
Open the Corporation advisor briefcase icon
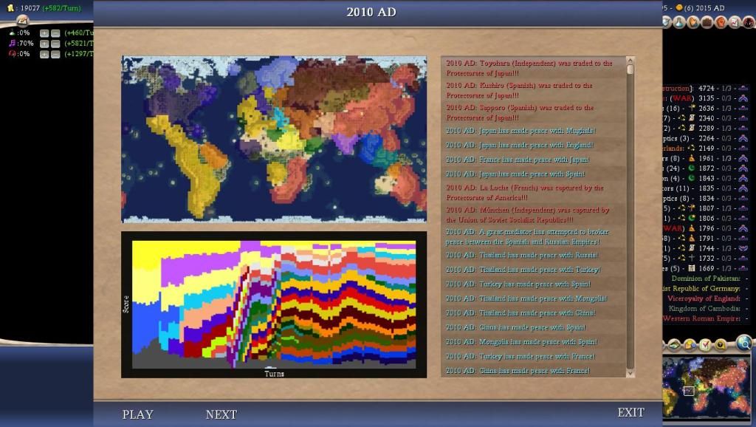[x=707, y=21]
